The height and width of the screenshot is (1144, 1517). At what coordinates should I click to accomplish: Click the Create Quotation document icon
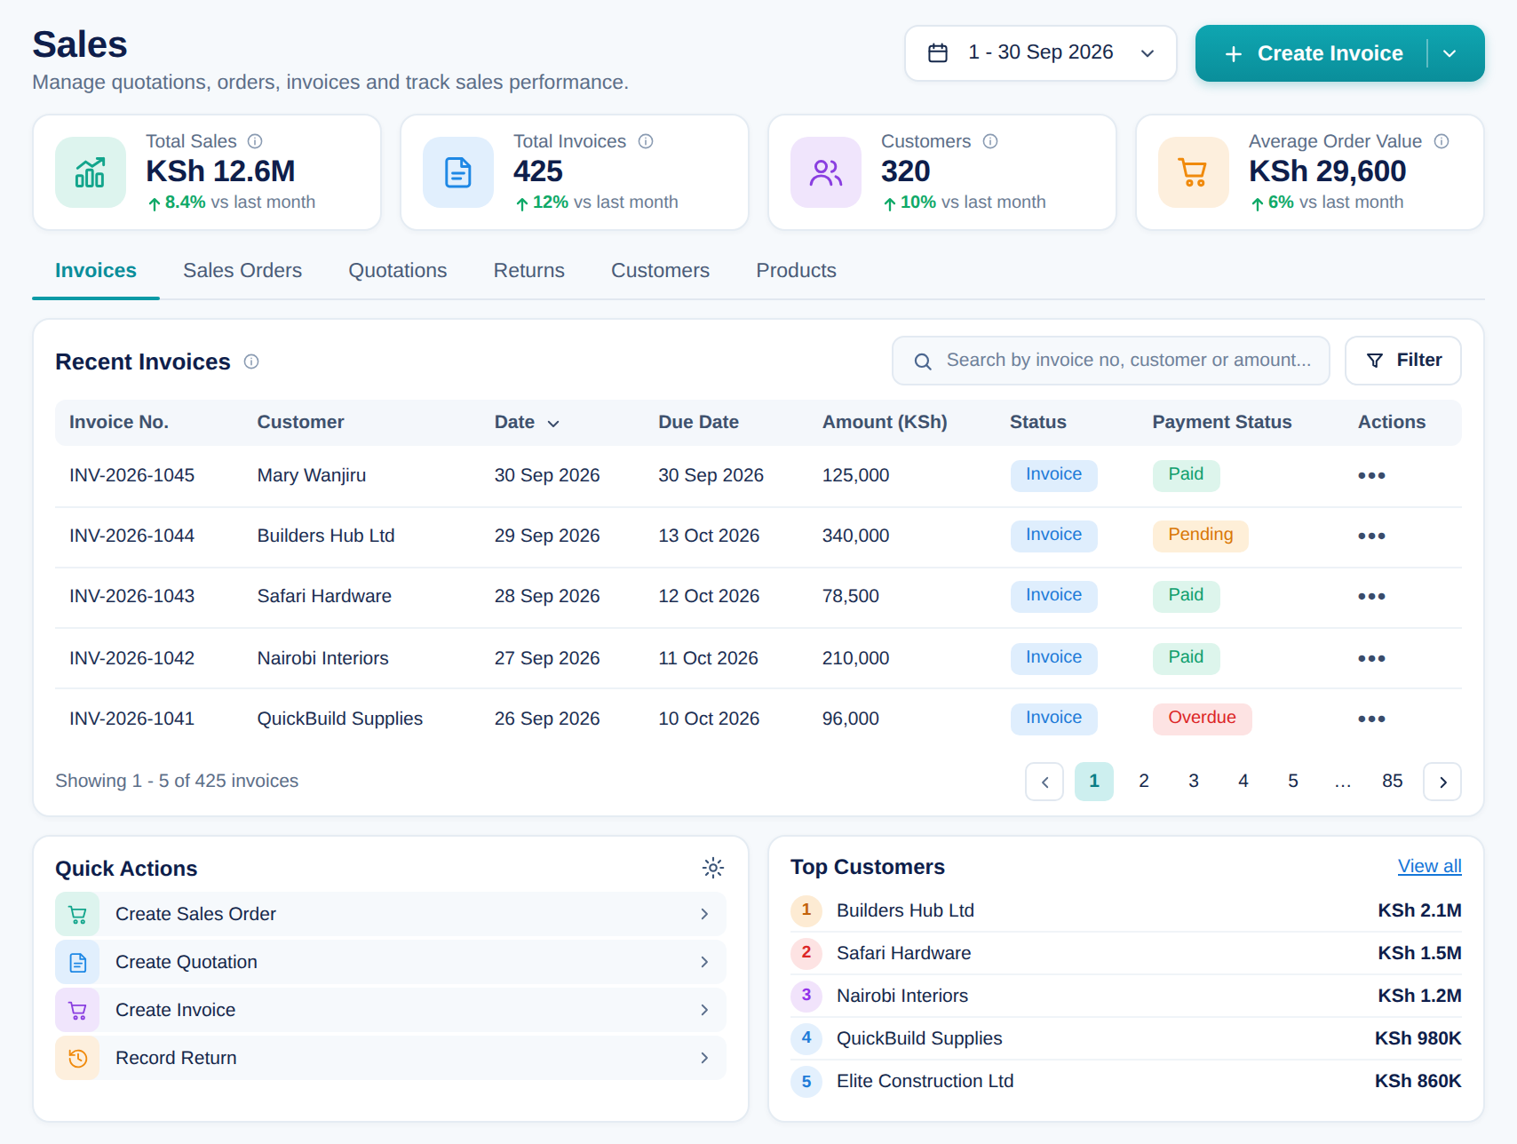pyautogui.click(x=77, y=962)
